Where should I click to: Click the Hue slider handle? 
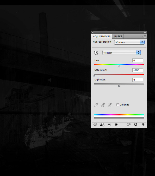coord(119,66)
